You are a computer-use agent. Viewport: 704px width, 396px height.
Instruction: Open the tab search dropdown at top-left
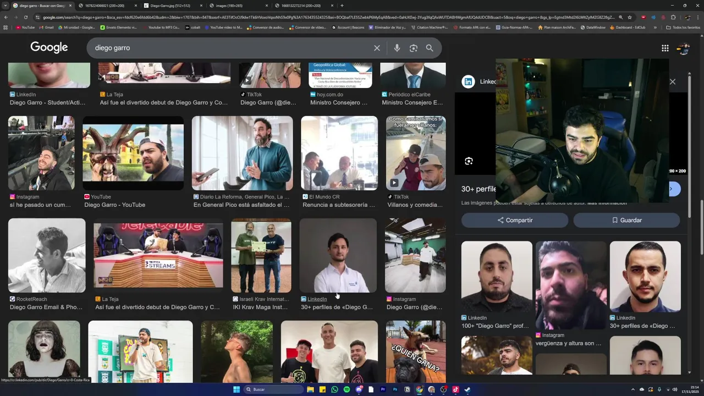click(5, 5)
